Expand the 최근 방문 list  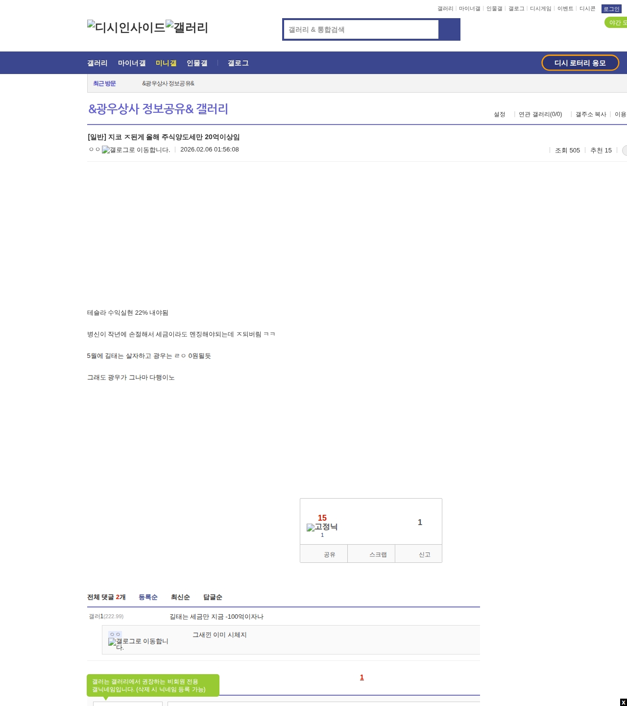(x=104, y=83)
